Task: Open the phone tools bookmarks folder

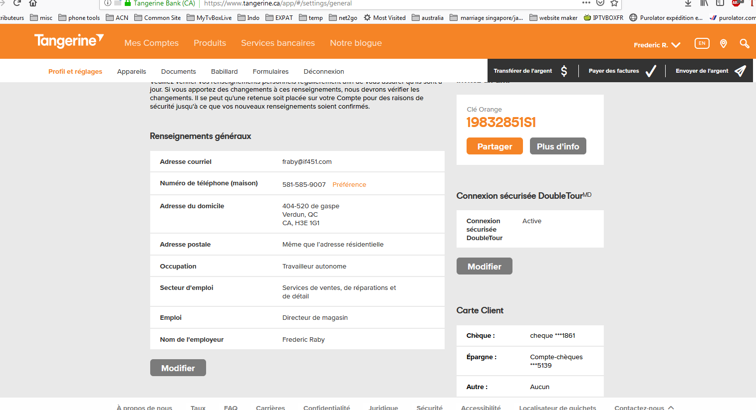Action: click(79, 17)
